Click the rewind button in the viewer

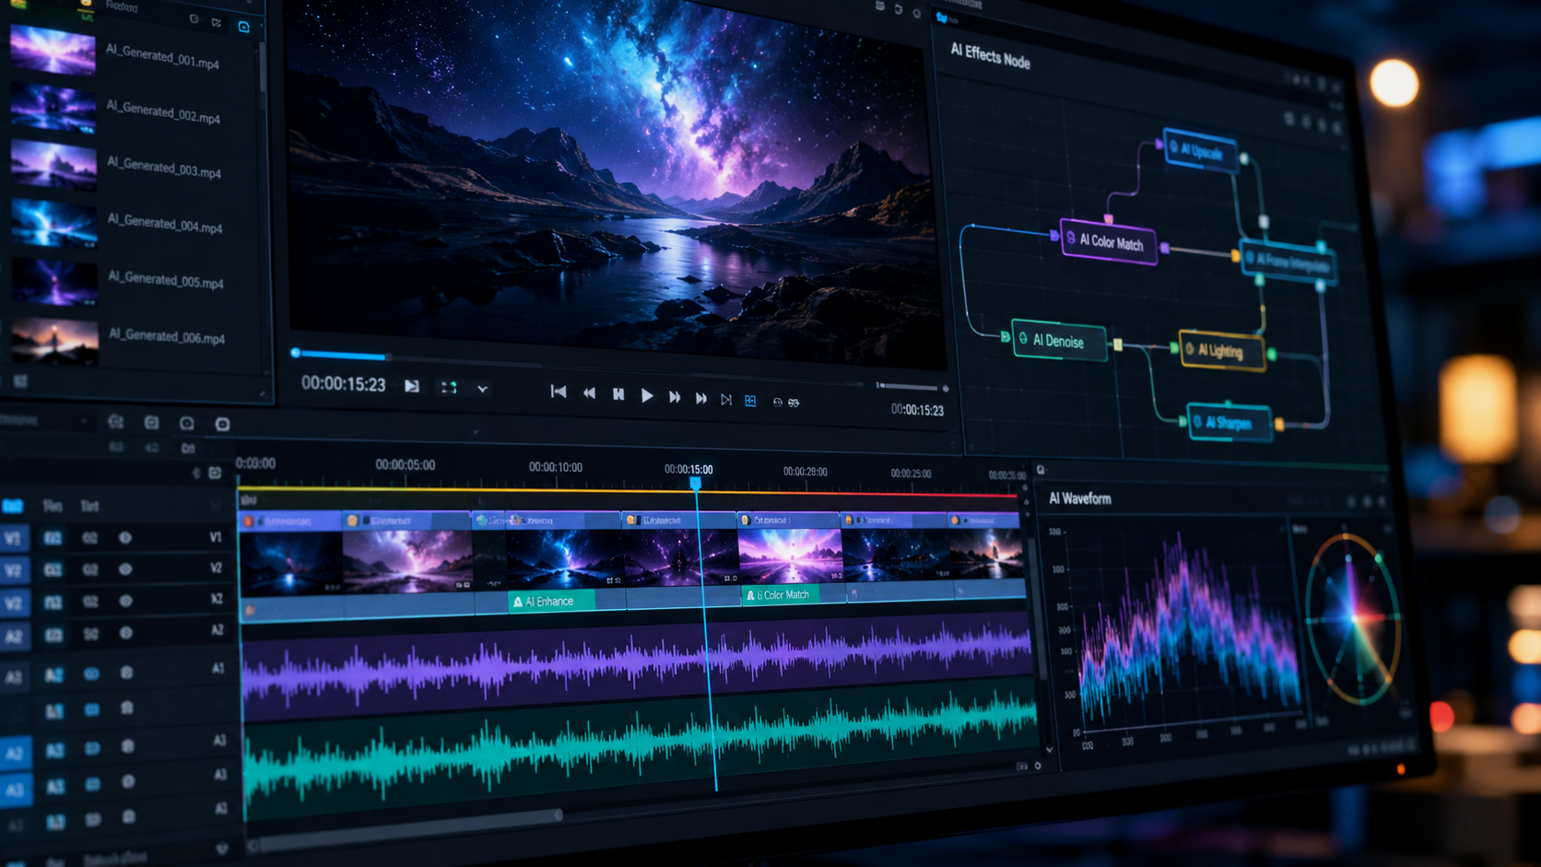pyautogui.click(x=589, y=393)
